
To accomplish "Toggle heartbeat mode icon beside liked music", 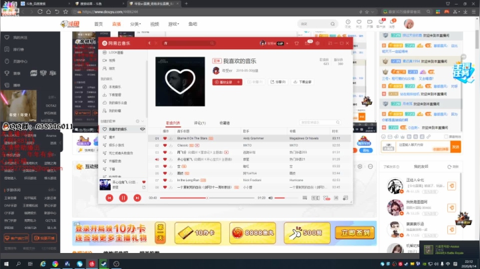I will (x=143, y=129).
